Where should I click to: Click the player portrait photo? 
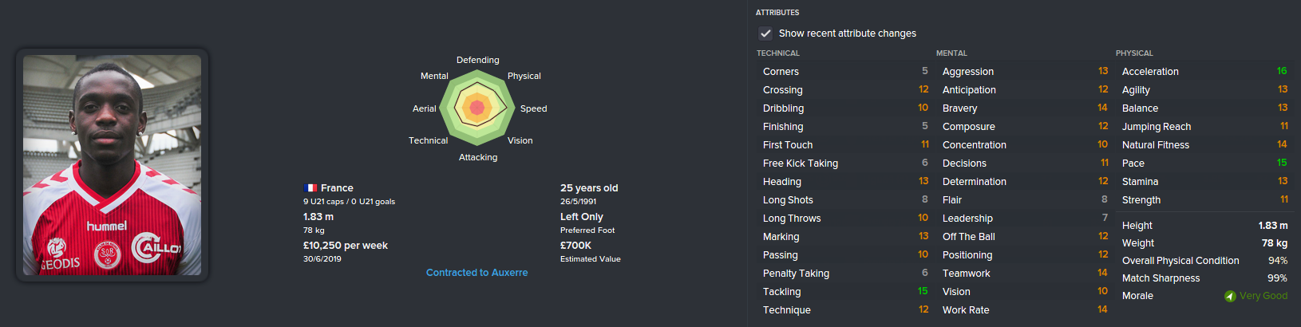[x=112, y=165]
